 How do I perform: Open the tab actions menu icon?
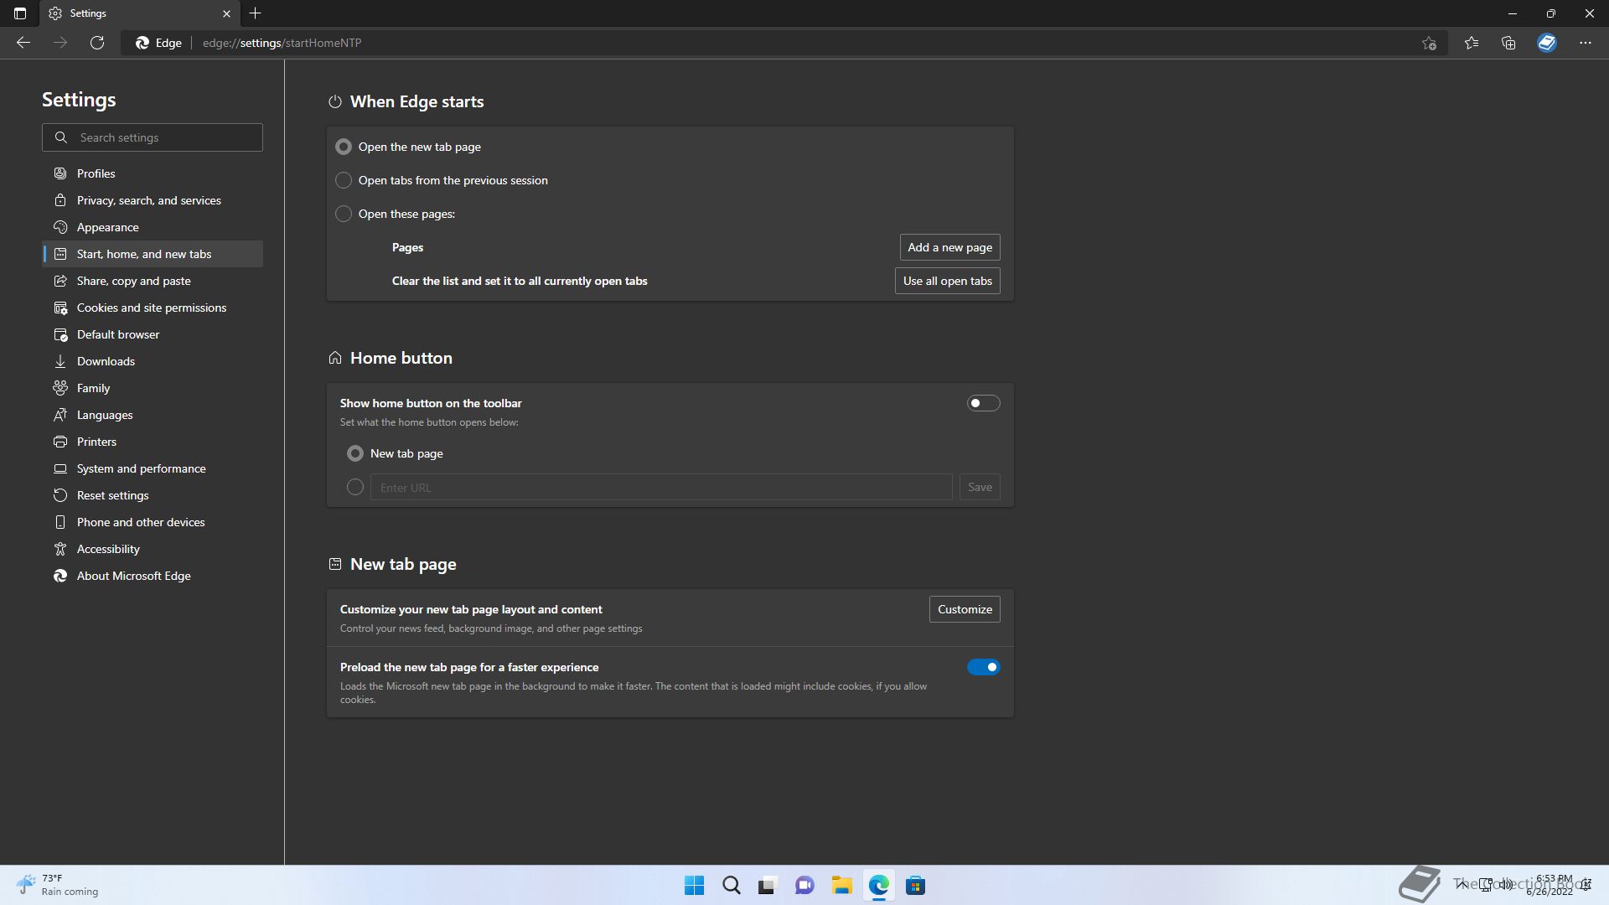(20, 13)
